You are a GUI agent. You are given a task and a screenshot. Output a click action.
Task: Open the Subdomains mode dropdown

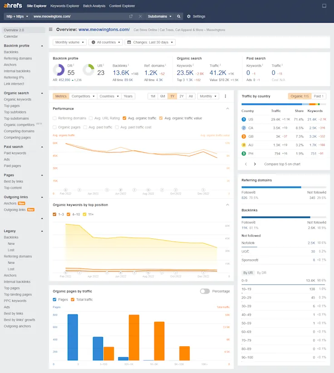160,16
